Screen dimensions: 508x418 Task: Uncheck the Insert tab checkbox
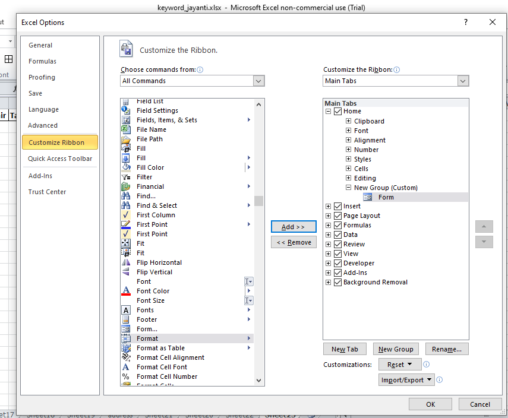337,206
